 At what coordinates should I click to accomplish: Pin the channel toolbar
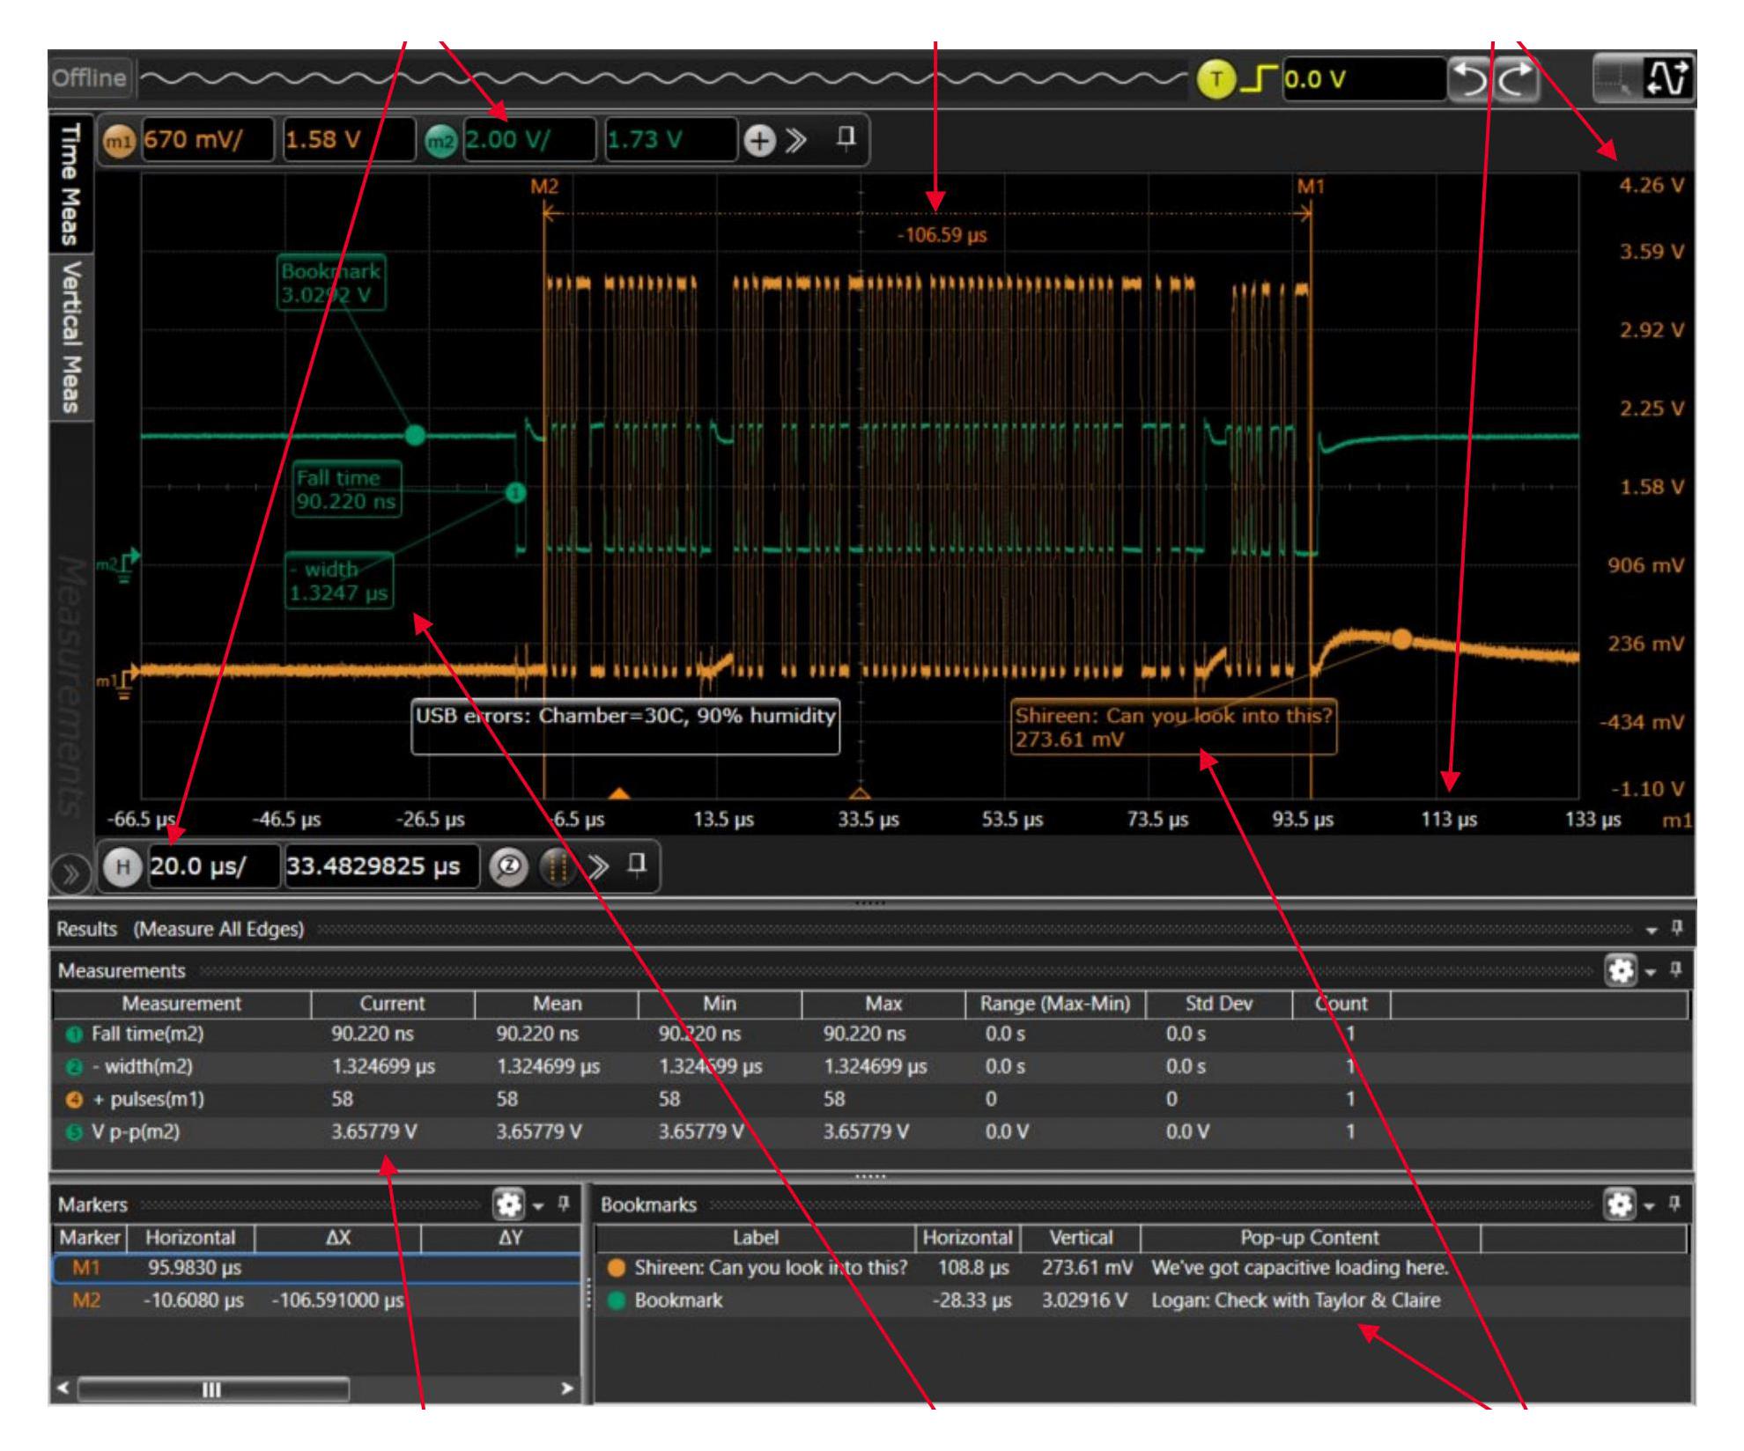[846, 138]
